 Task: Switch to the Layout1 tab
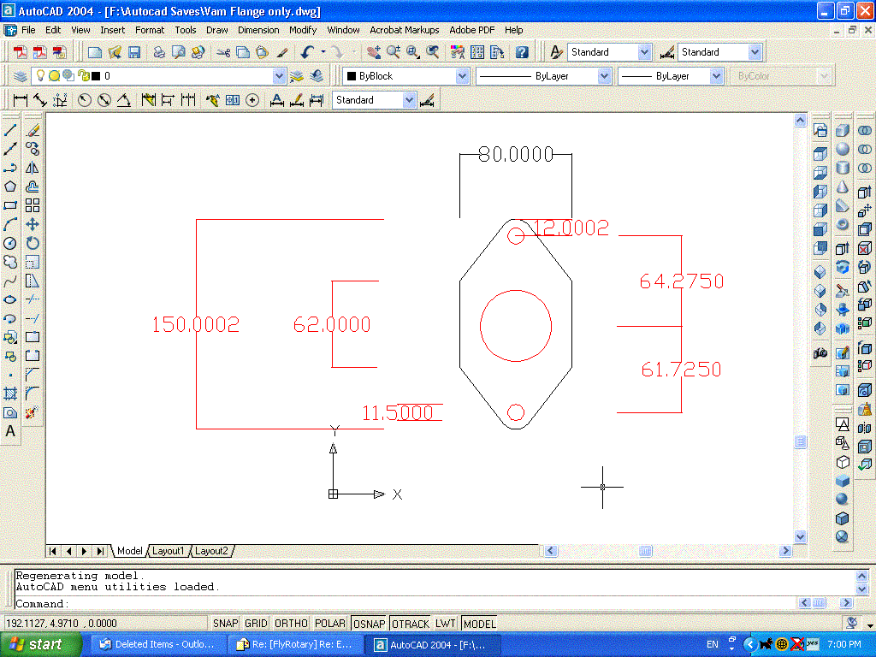[168, 551]
